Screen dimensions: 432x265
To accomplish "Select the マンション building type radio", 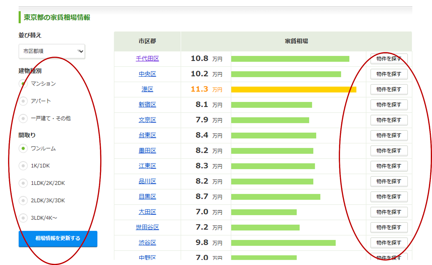I will coord(23,84).
